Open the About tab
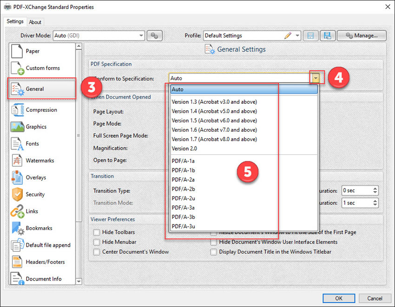 35,22
